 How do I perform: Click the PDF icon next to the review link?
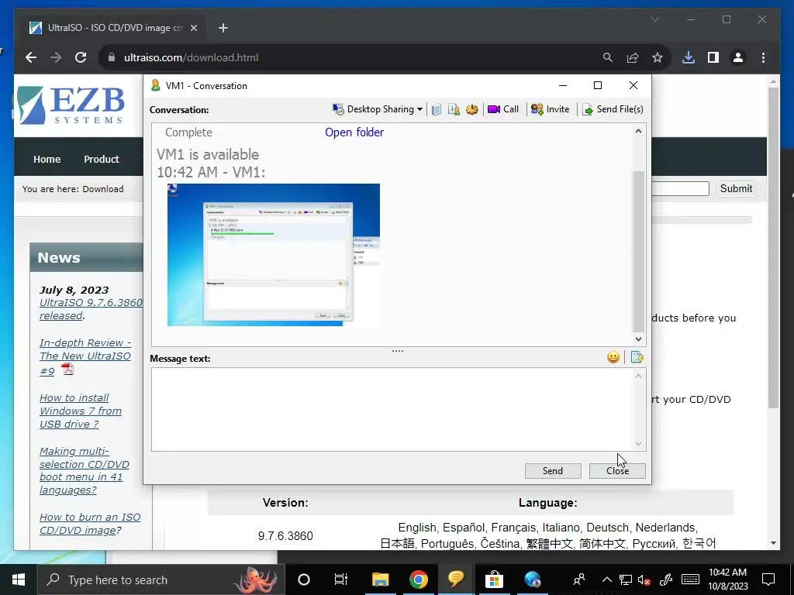click(x=67, y=370)
